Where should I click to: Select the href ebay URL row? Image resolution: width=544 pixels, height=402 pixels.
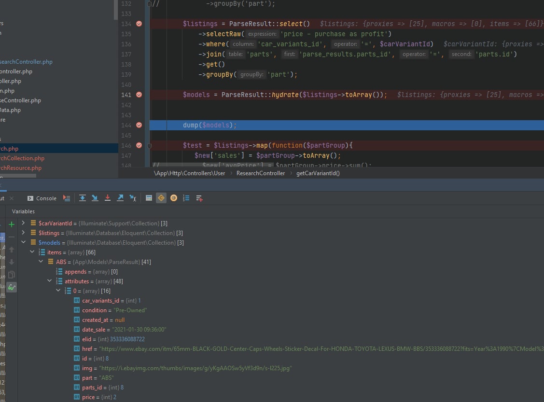coord(281,348)
